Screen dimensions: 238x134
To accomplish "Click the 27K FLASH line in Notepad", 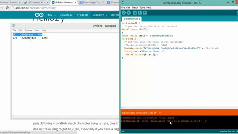I will click(30, 38).
